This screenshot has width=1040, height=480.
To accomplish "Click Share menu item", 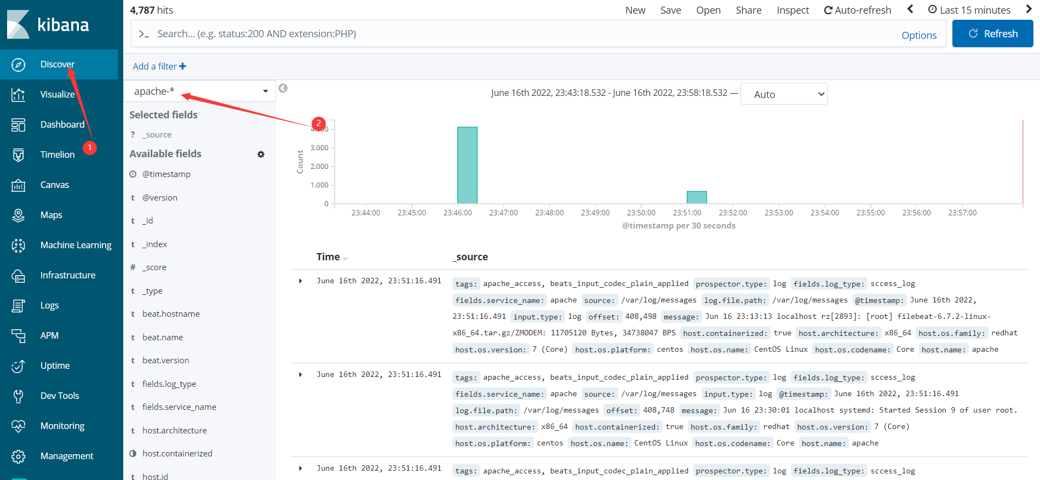I will [748, 10].
